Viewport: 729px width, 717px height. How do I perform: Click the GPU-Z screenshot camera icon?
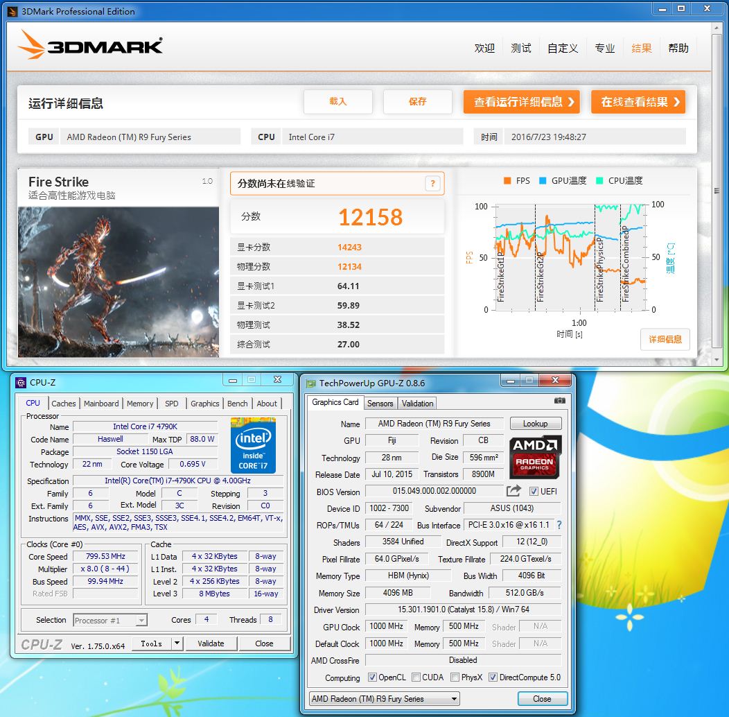click(x=560, y=401)
